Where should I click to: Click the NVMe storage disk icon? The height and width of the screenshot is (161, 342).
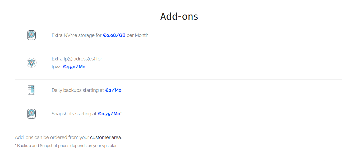(31, 35)
